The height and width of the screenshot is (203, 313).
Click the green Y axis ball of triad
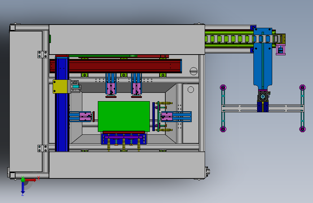pyautogui.click(x=23, y=180)
